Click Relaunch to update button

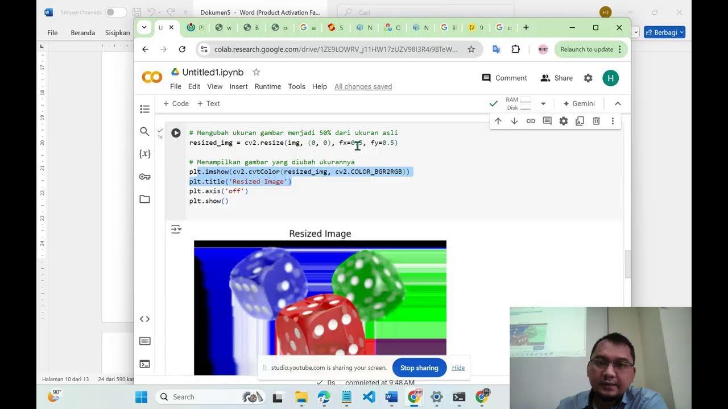coord(587,49)
